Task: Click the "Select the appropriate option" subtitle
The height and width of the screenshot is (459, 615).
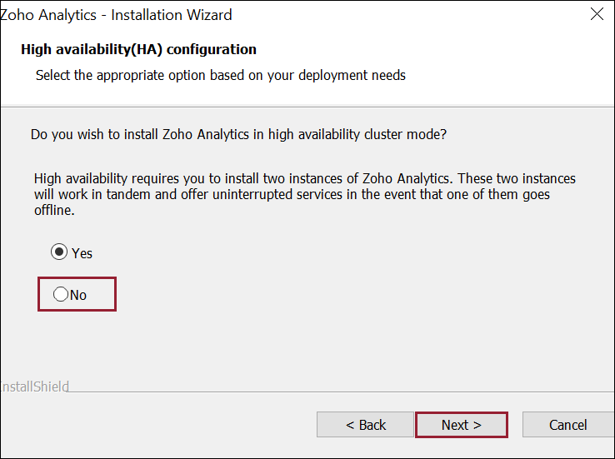Action: (220, 75)
